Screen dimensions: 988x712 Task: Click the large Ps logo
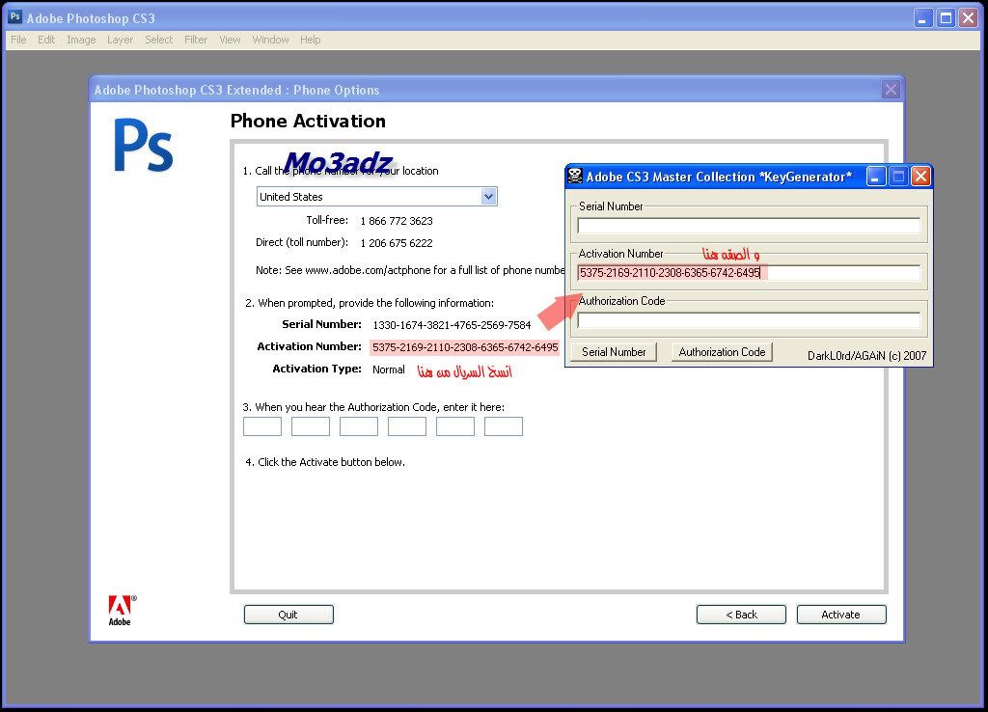[x=144, y=146]
